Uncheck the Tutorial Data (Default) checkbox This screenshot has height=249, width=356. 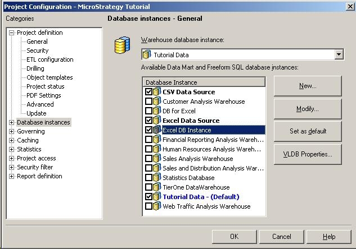(x=148, y=197)
